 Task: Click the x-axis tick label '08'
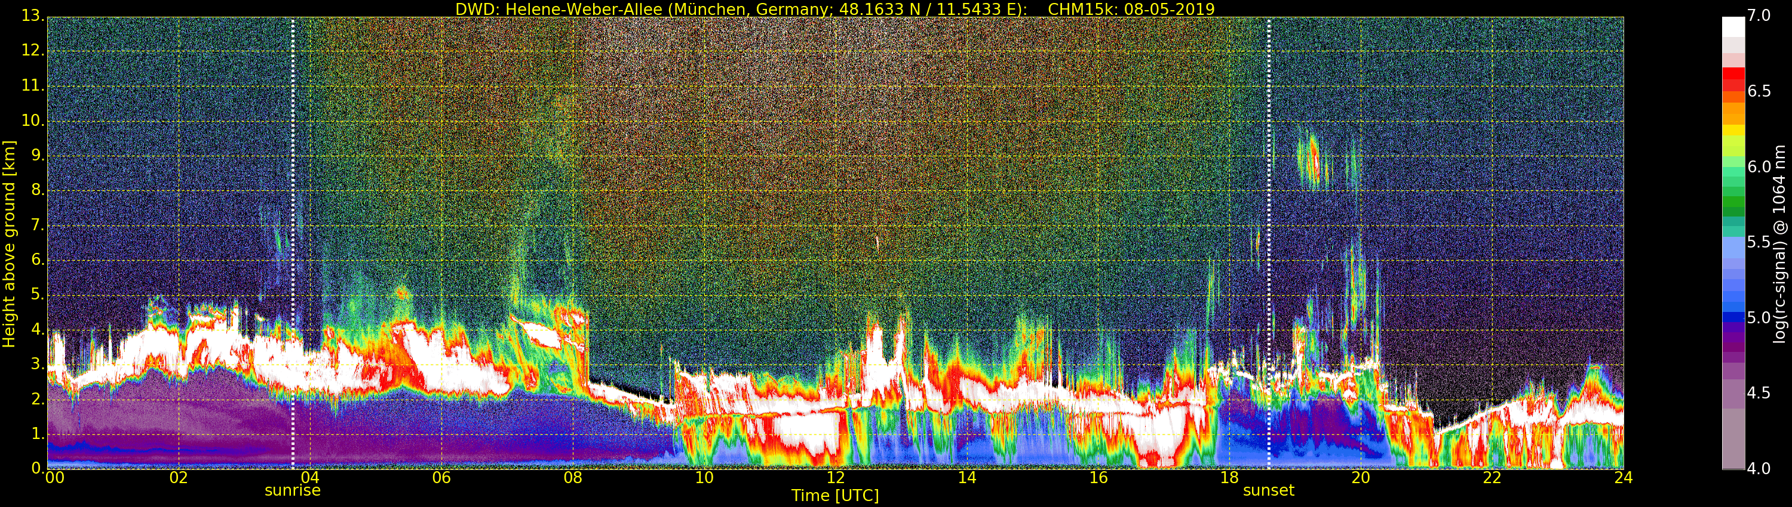(x=572, y=478)
